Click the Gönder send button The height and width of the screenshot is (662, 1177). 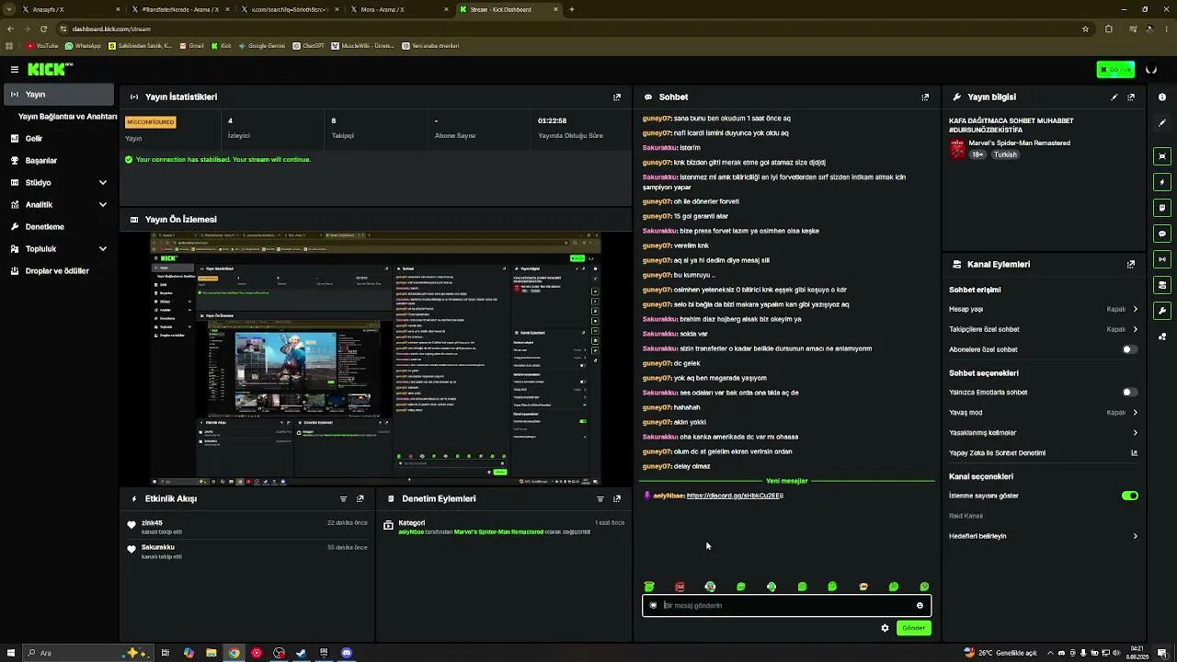pyautogui.click(x=914, y=628)
